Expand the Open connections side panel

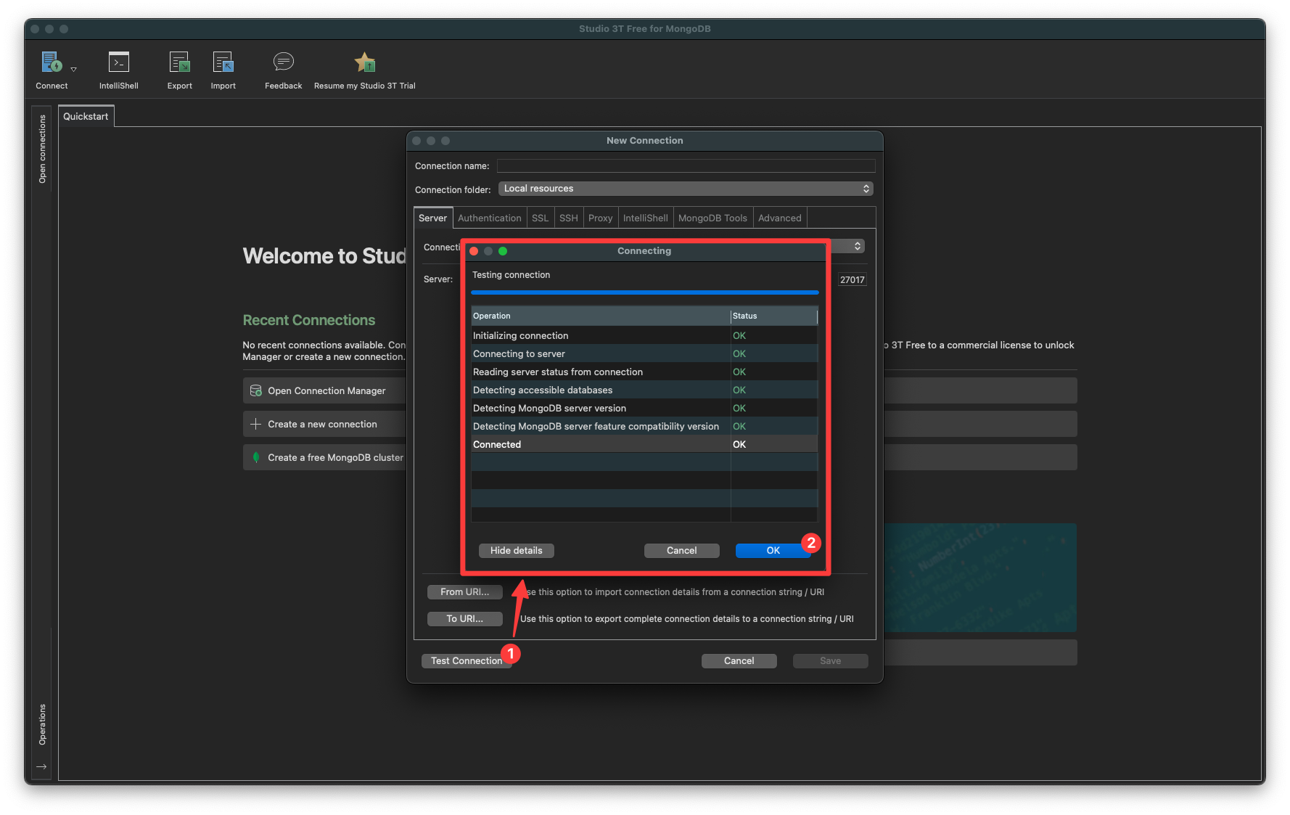click(x=42, y=150)
